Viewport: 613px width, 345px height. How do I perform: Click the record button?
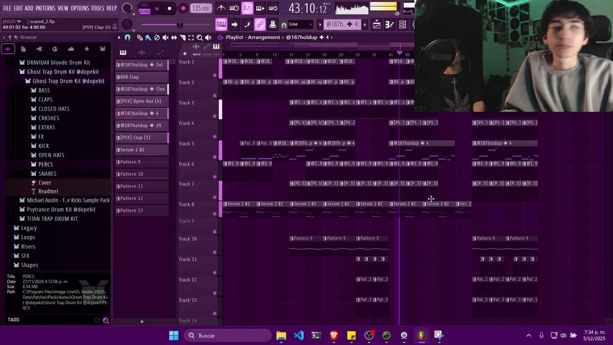point(183,9)
